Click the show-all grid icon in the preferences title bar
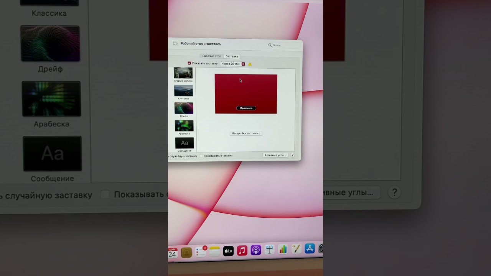This screenshot has width=491, height=276. pyautogui.click(x=175, y=44)
